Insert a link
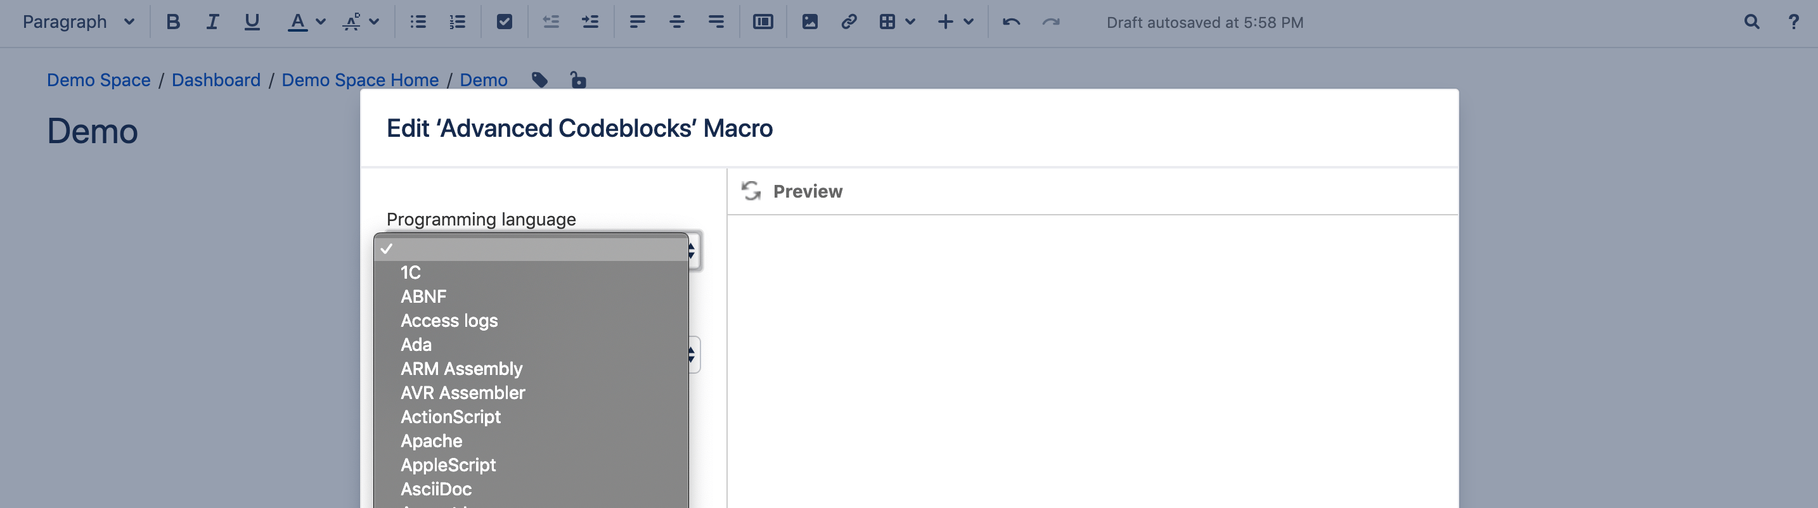This screenshot has width=1818, height=508. (849, 22)
